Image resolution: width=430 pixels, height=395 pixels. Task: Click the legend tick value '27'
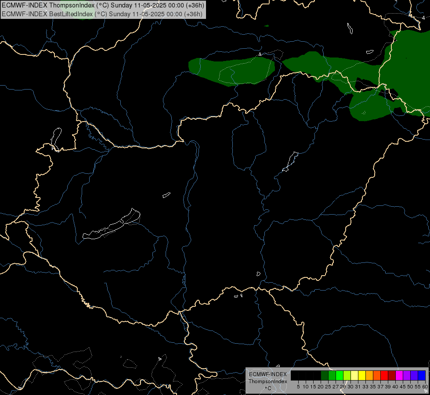[x=336, y=387]
